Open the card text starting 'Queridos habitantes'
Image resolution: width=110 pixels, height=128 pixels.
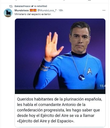pyautogui.click(x=59, y=110)
